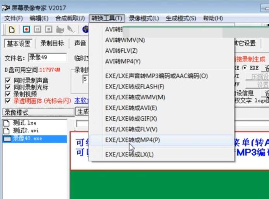Select 录像48.exe in file list
Viewport: 269px width, 199px height.
(x=35, y=139)
